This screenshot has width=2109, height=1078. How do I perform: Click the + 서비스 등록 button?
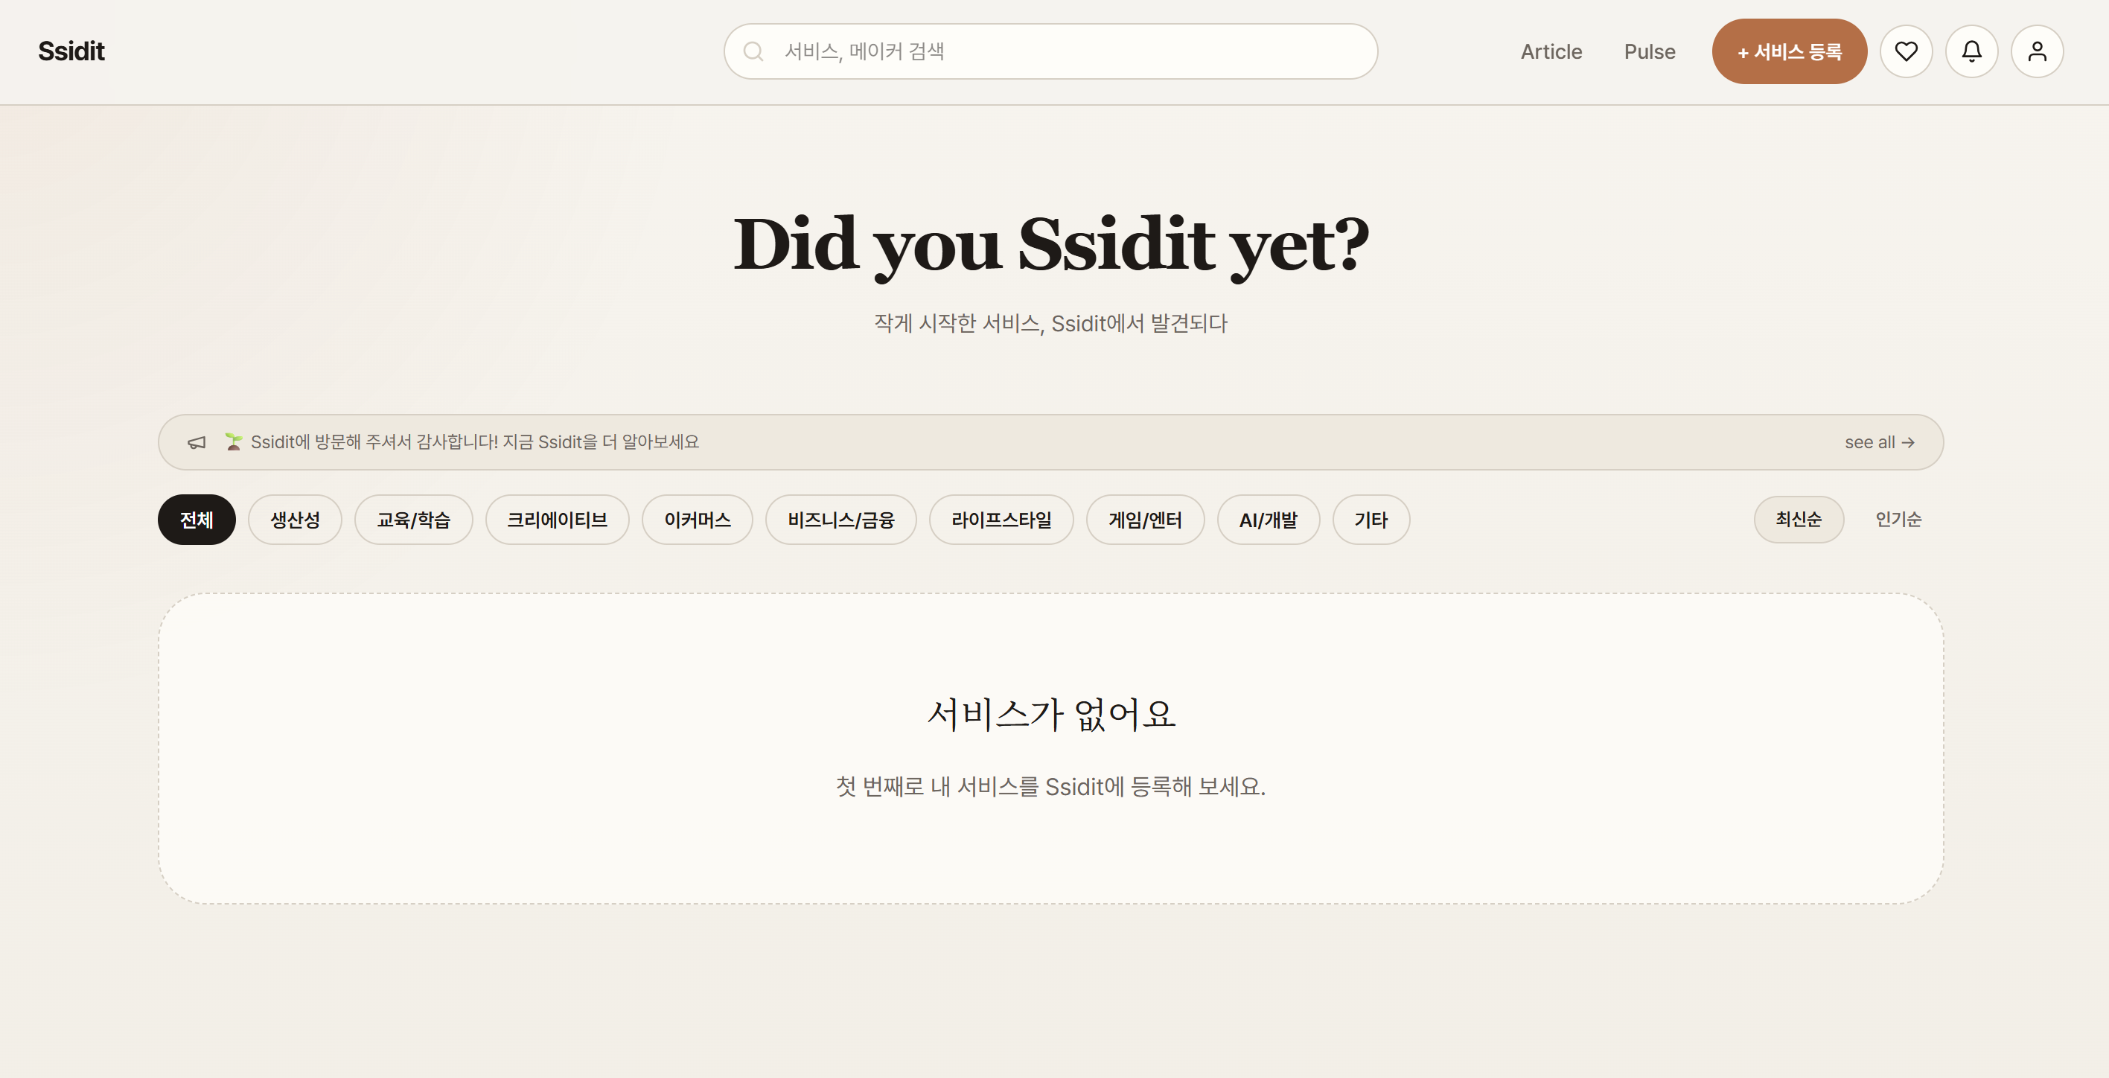pyautogui.click(x=1789, y=51)
